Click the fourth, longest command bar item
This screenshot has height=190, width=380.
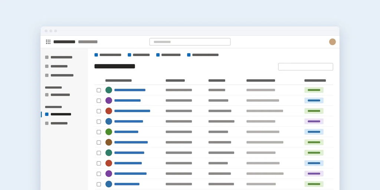pyautogui.click(x=203, y=55)
